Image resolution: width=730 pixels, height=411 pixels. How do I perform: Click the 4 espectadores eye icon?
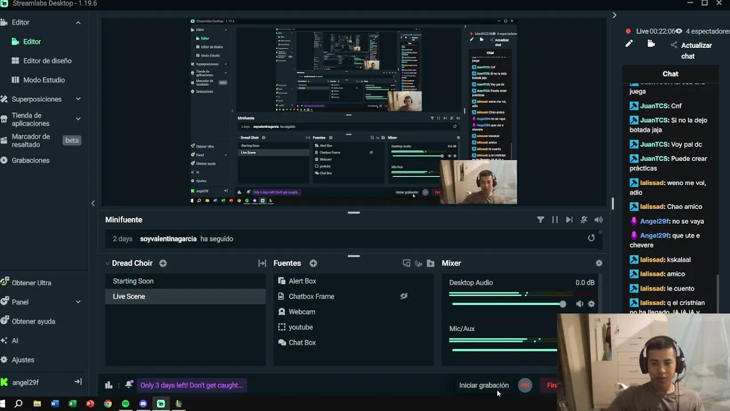click(x=679, y=31)
